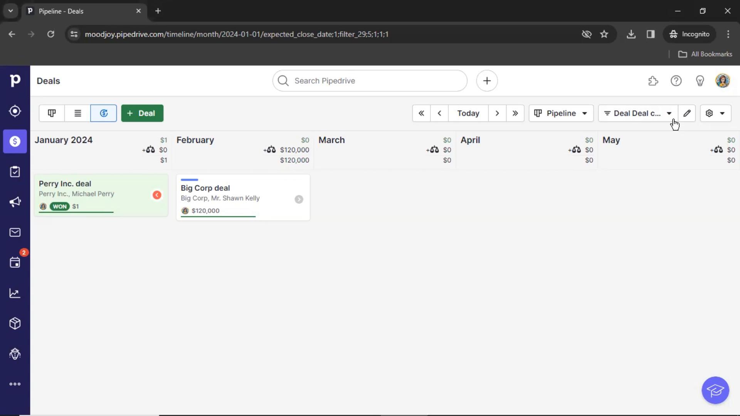Viewport: 740px width, 416px height.
Task: Click Add Deal button
Action: coord(142,113)
